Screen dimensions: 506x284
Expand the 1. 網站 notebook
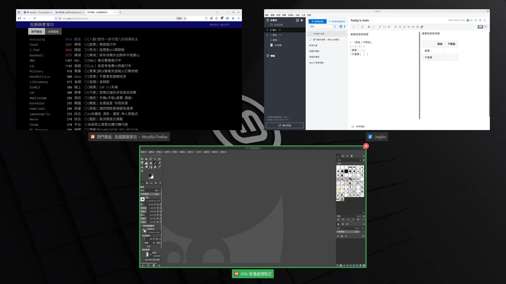(x=267, y=35)
